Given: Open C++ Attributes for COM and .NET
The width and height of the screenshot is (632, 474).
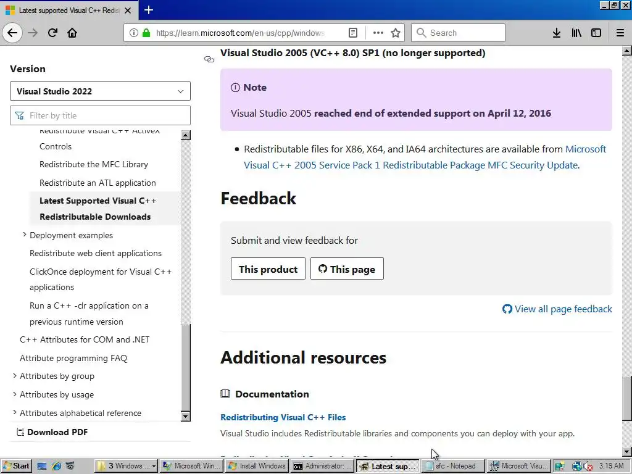Looking at the screenshot, I should (x=85, y=339).
